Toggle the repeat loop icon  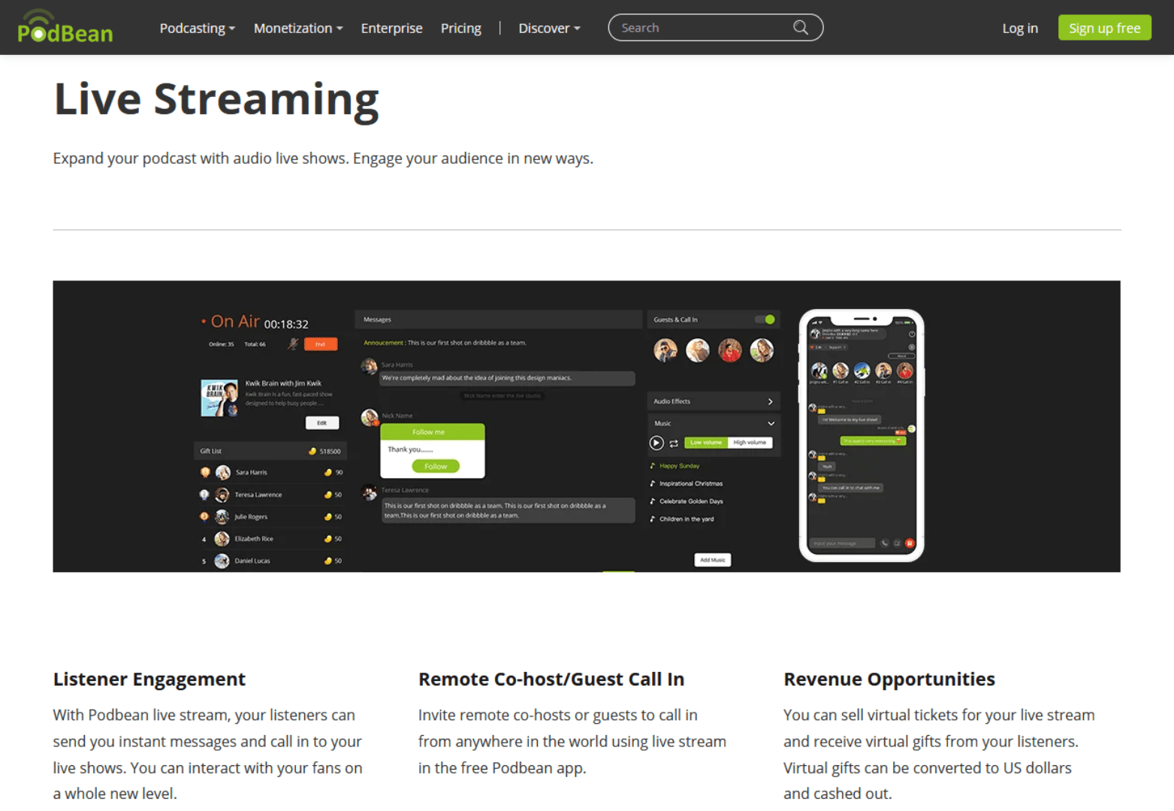(x=674, y=443)
